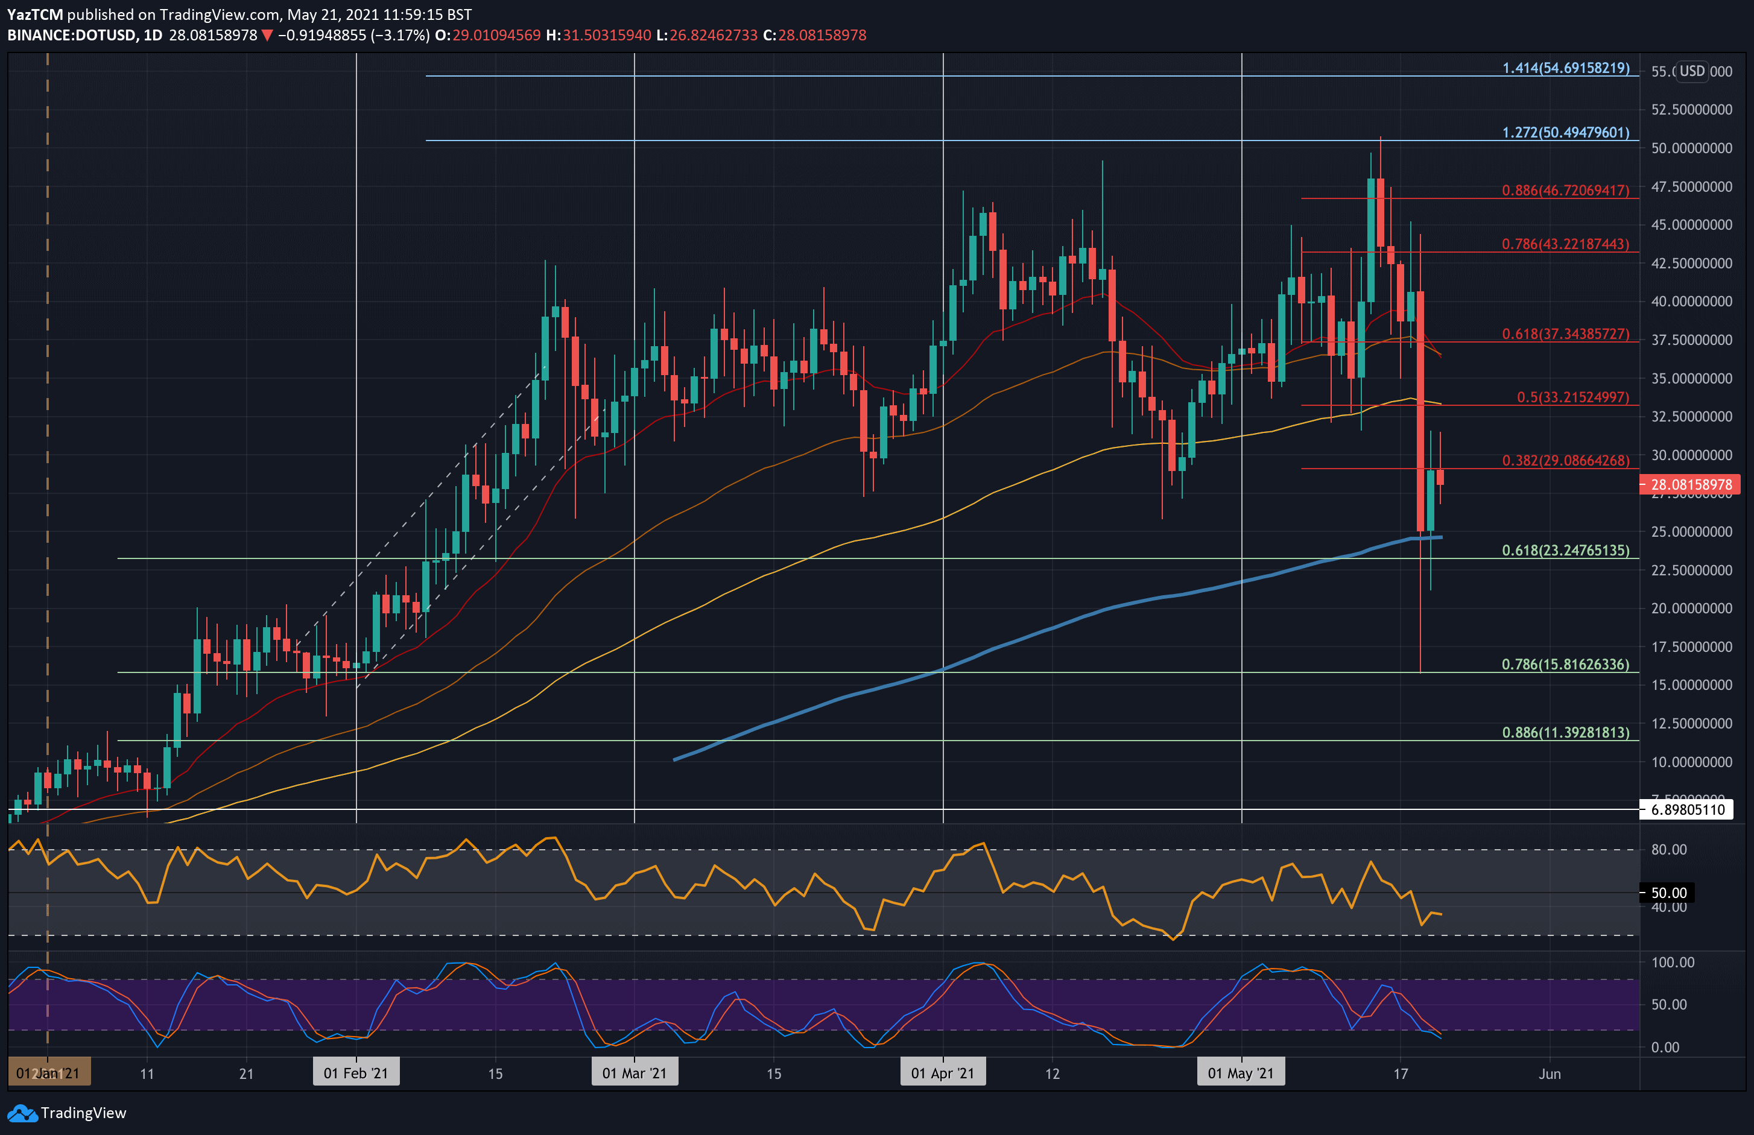Click the 0.382(29.08664268) retracement label

click(x=1566, y=461)
